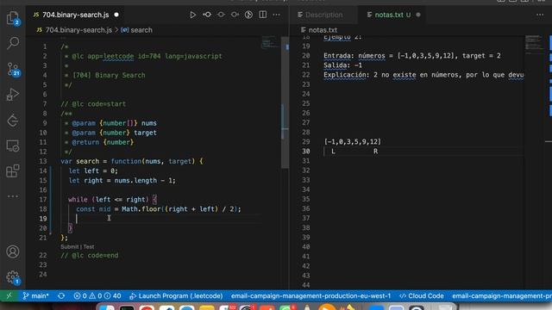The height and width of the screenshot is (310, 552).
Task: Show additional views via the activity bar ellipsis
Action: pyautogui.click(x=13, y=196)
